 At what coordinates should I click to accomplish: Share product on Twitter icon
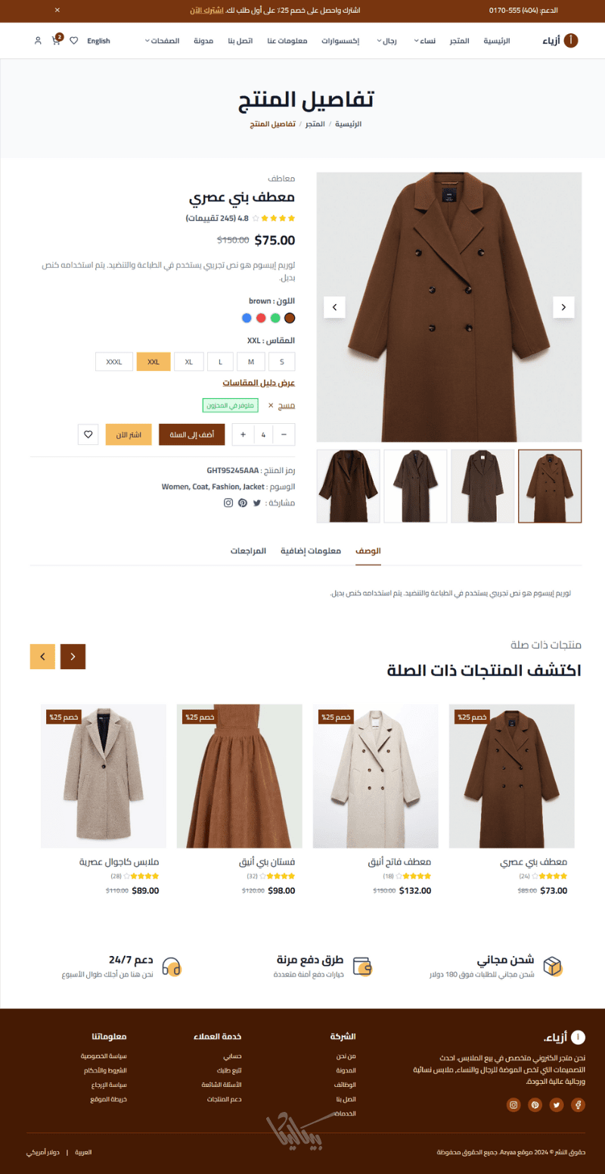pyautogui.click(x=256, y=503)
